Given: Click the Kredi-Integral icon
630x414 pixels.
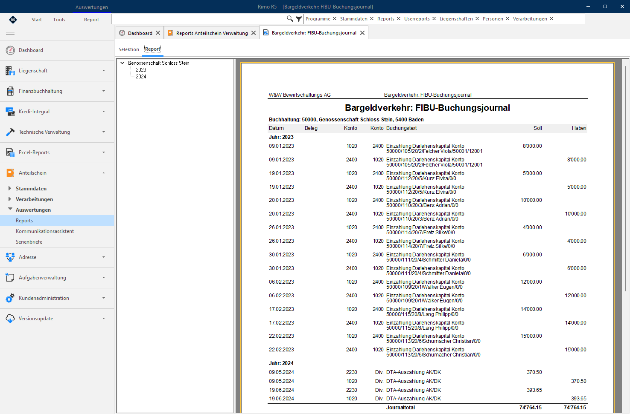Looking at the screenshot, I should pos(10,112).
